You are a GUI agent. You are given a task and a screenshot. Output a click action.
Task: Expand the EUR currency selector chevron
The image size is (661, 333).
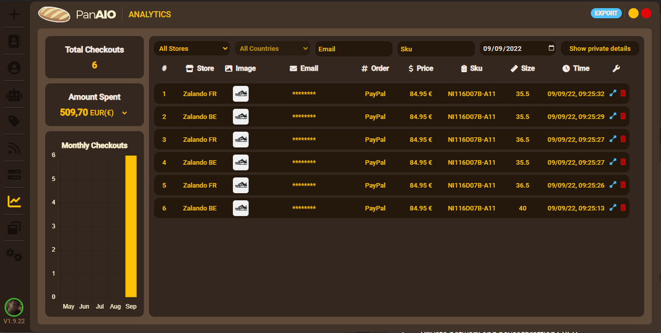[124, 113]
